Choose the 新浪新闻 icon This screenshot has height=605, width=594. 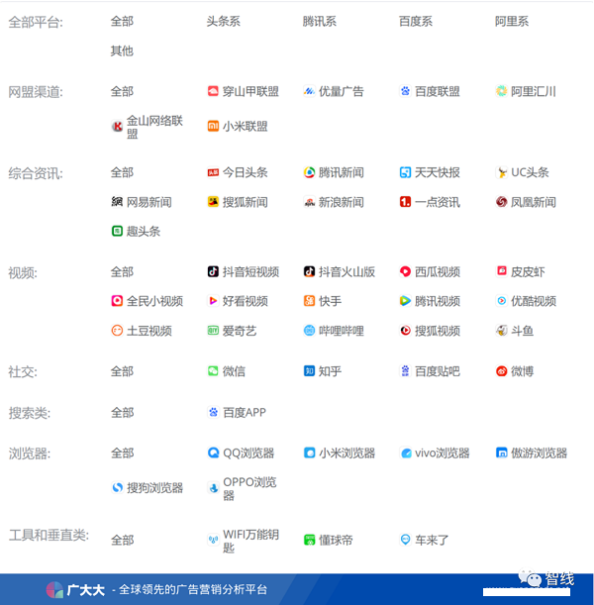click(x=309, y=202)
